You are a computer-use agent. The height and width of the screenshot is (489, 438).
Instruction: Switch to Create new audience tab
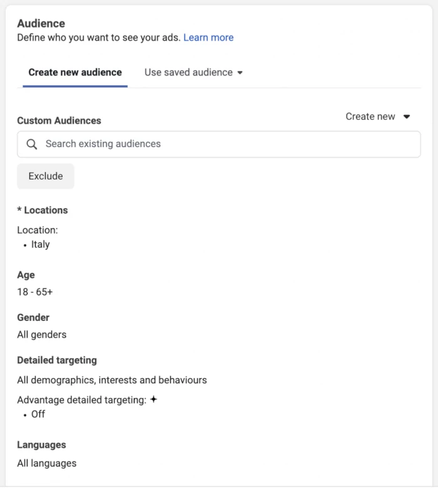click(x=75, y=73)
